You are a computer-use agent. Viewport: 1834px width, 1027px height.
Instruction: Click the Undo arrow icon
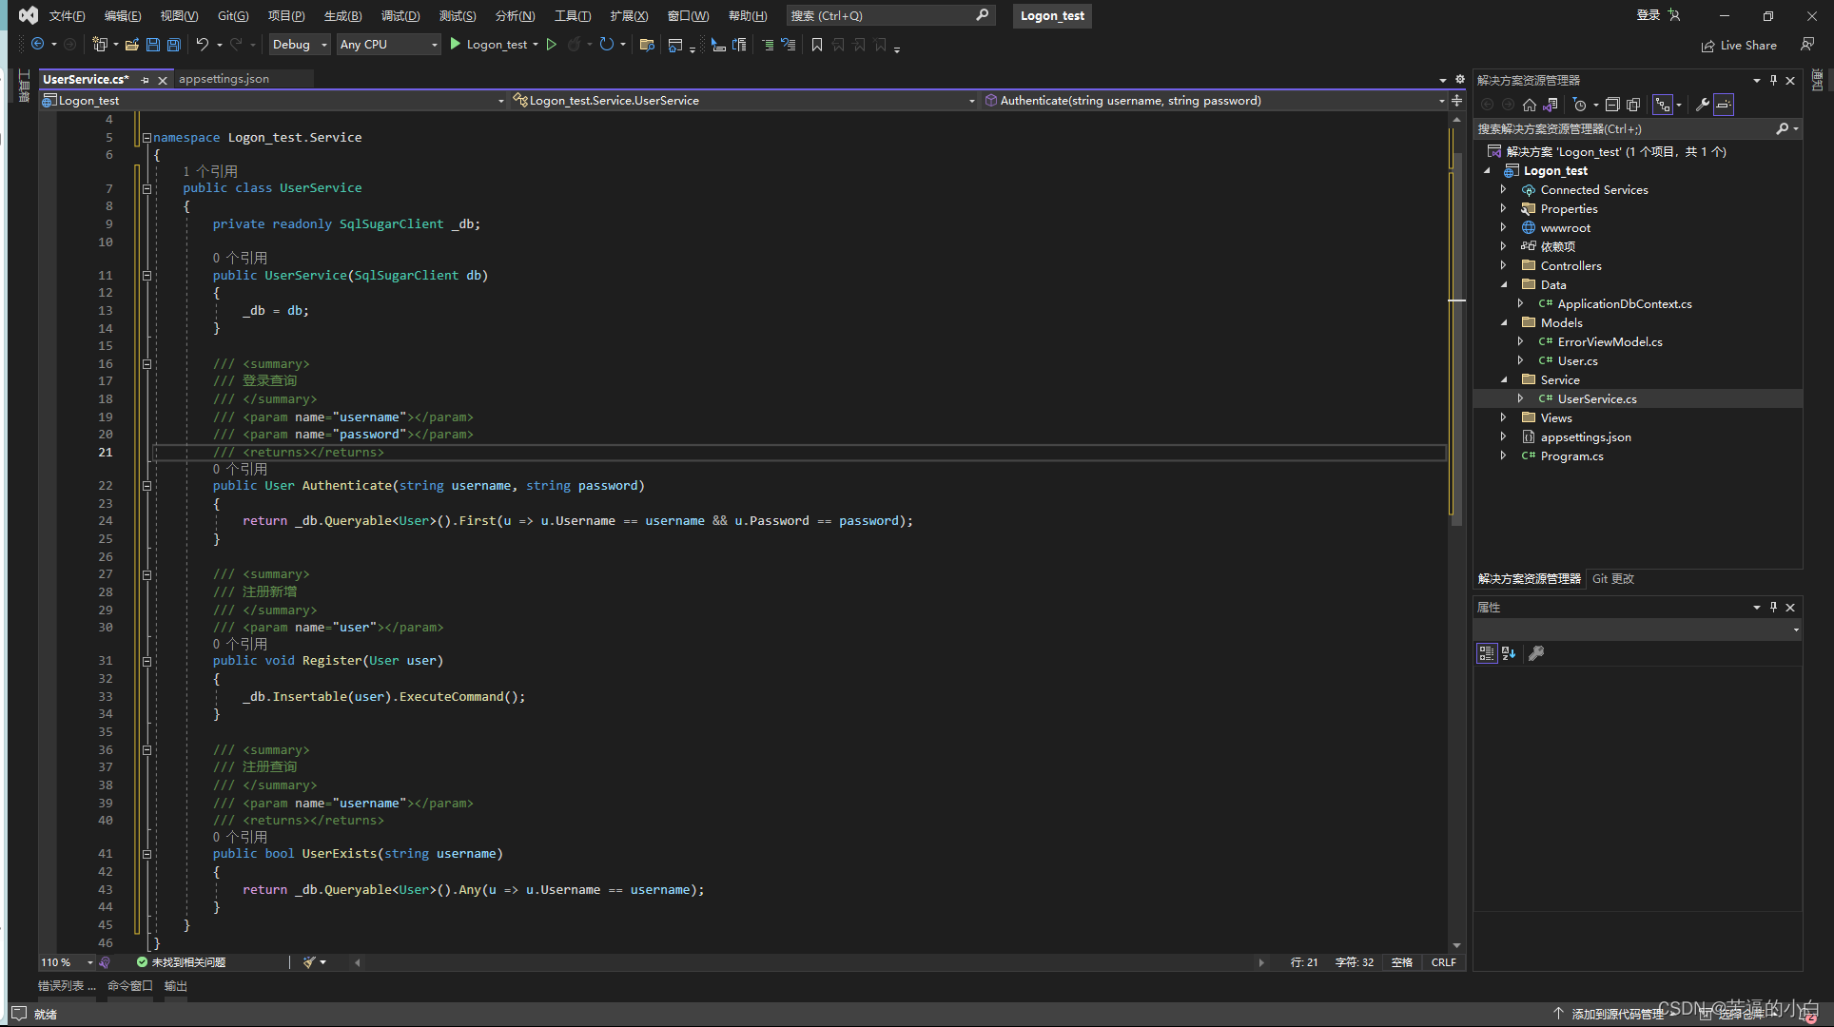tap(202, 45)
